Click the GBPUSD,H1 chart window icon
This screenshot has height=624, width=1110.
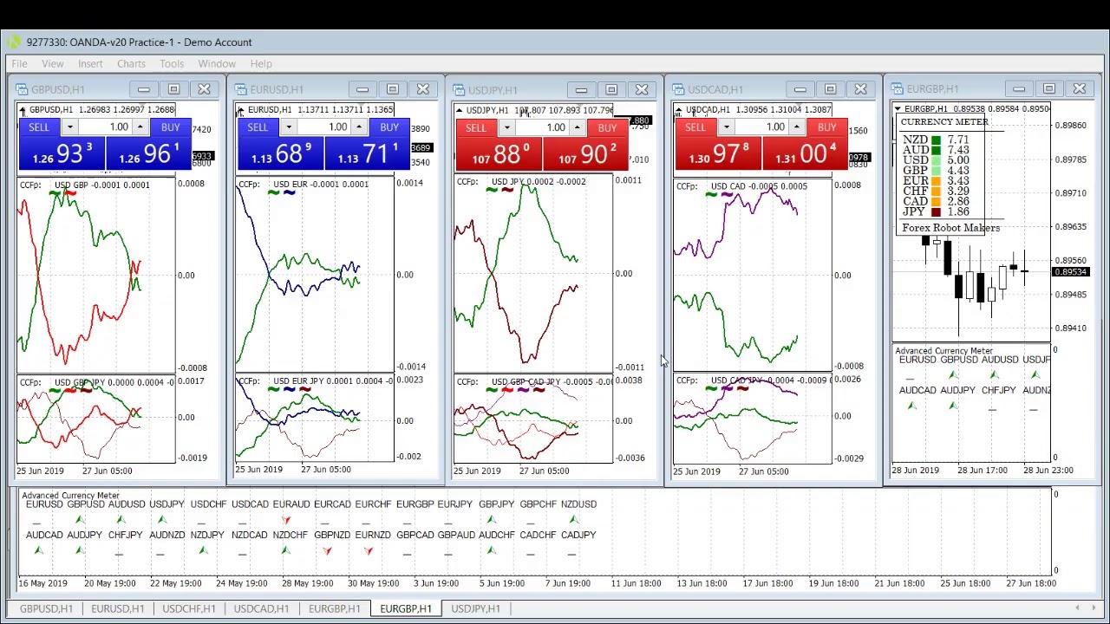(x=22, y=89)
